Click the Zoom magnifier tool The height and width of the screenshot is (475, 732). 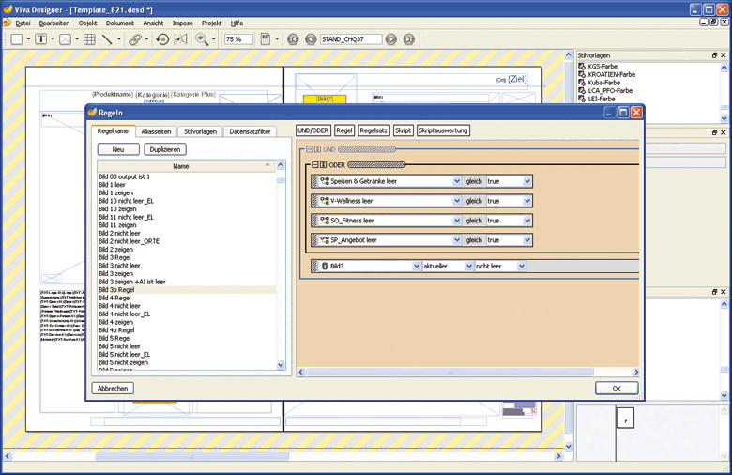pos(202,39)
